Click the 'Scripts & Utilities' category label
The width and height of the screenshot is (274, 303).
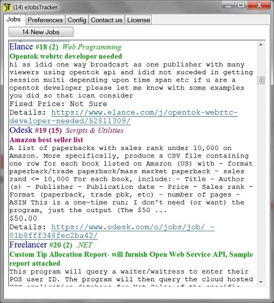[x=95, y=130]
